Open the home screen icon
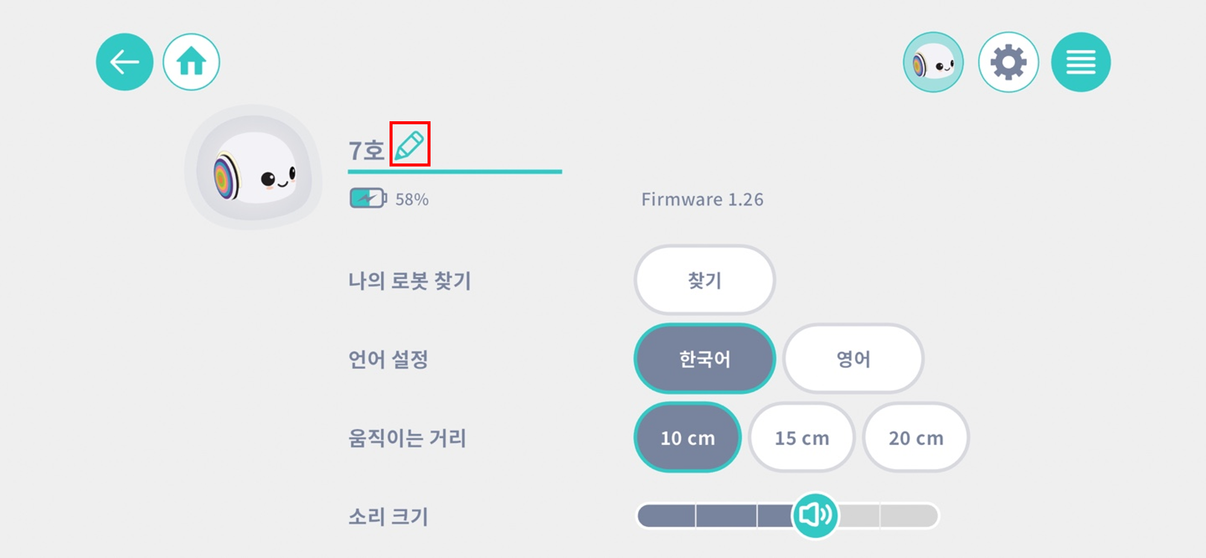Screen dimensions: 1206x558 tap(191, 62)
